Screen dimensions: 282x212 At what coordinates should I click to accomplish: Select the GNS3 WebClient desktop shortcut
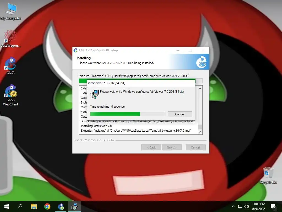click(x=10, y=95)
